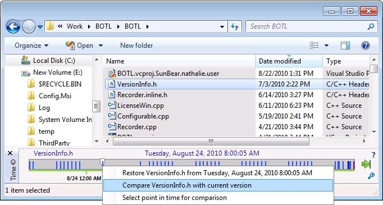Select BOTL.vcproj.SunBear.nathalie.user file
Image resolution: width=383 pixels, height=205 pixels.
(168, 74)
